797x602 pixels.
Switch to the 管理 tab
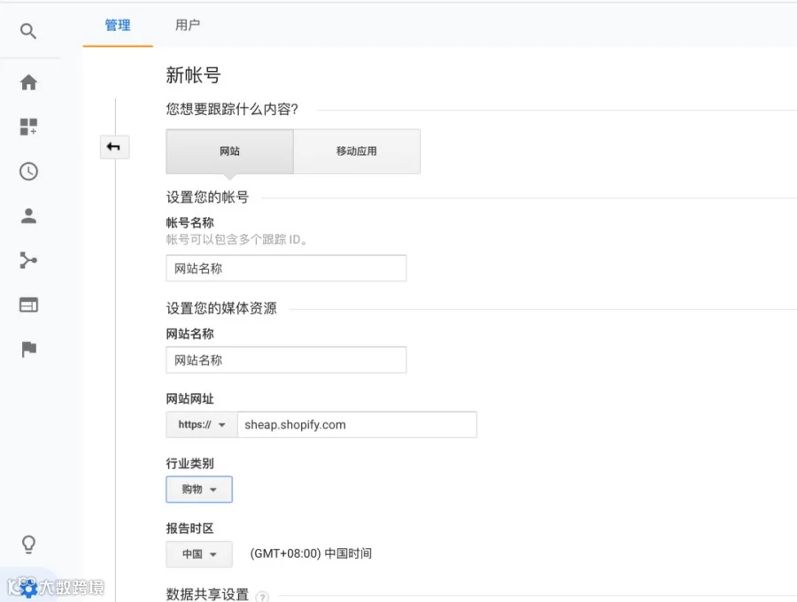[118, 25]
